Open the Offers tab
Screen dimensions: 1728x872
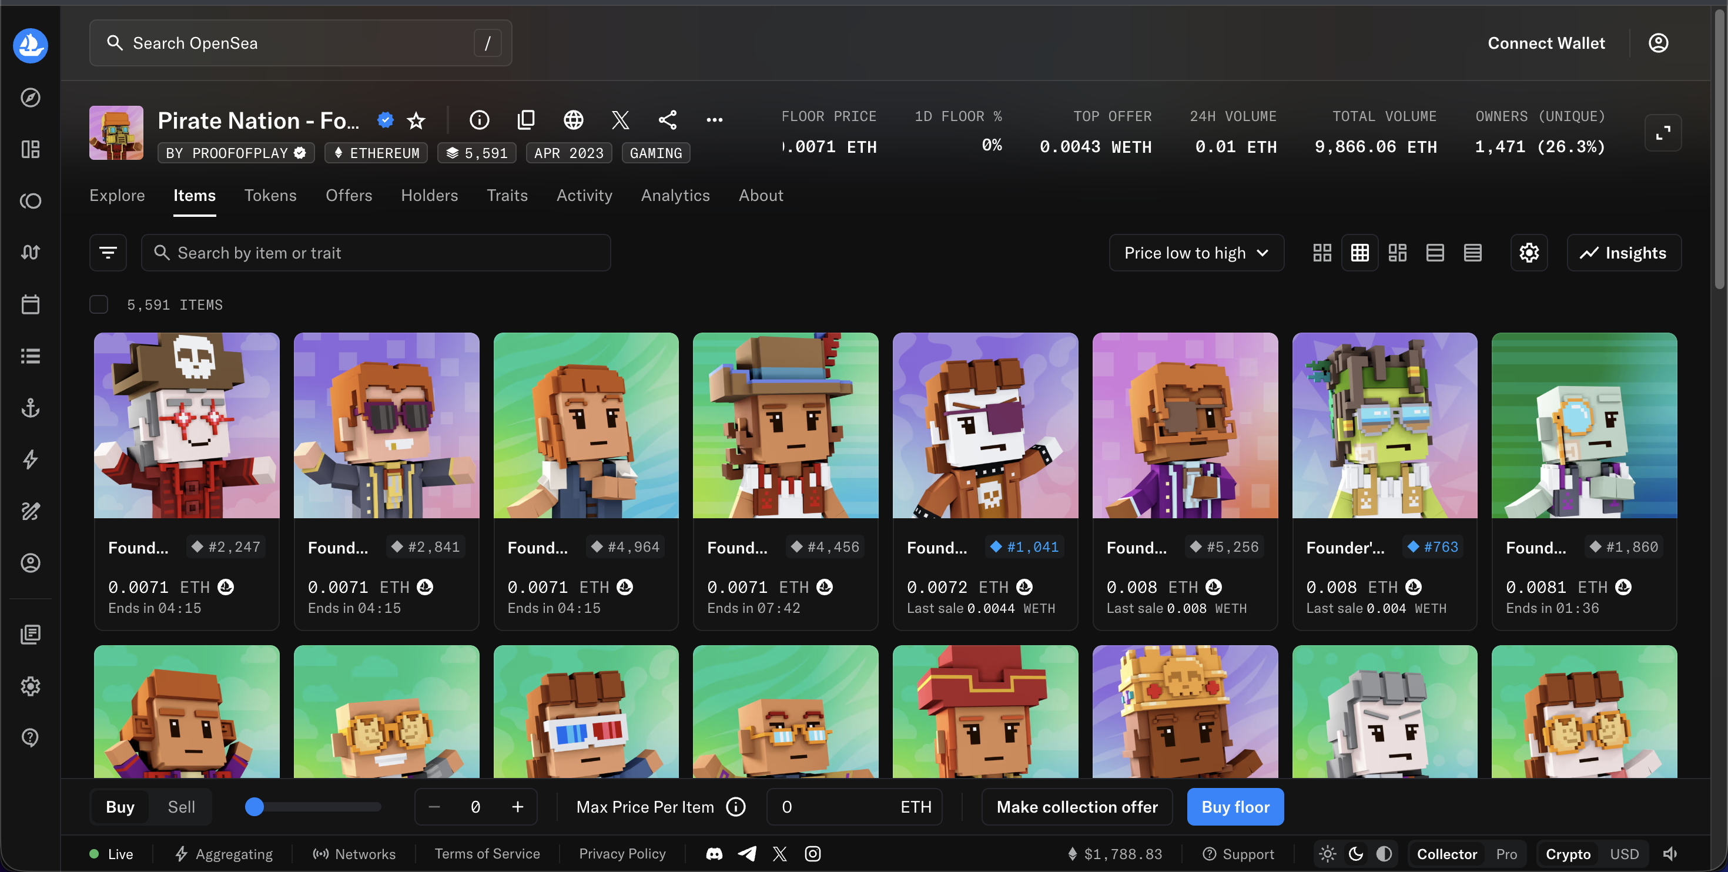pos(349,195)
